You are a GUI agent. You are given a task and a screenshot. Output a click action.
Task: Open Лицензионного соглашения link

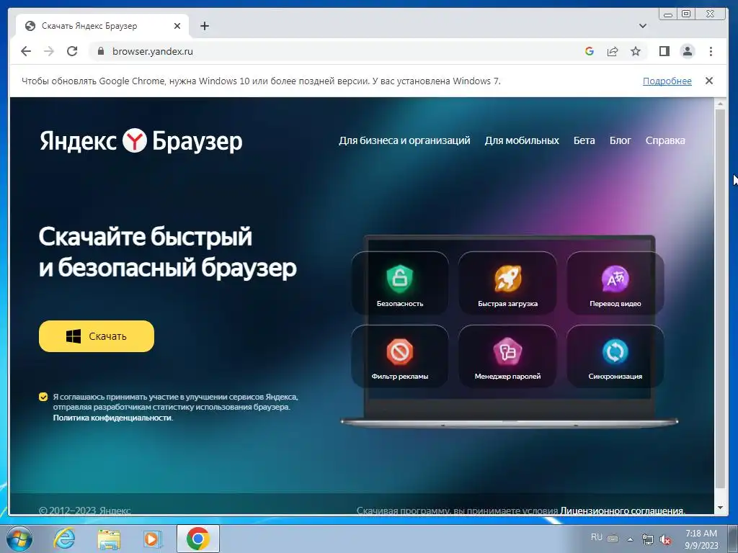(622, 511)
